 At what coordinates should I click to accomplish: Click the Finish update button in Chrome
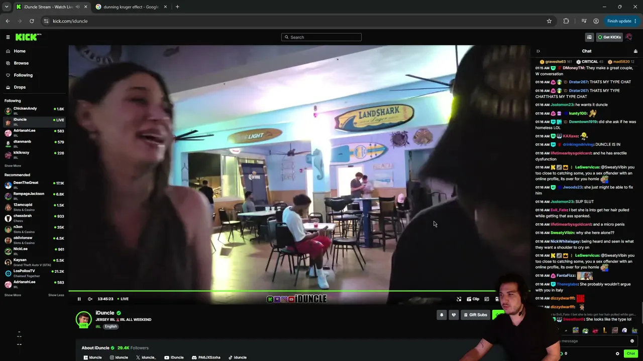pyautogui.click(x=622, y=21)
